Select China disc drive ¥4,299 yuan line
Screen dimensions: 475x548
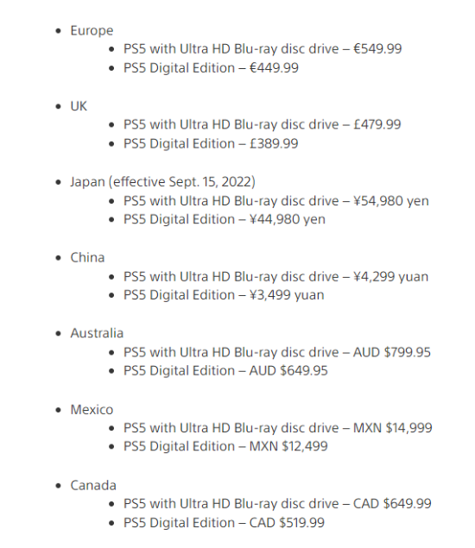pyautogui.click(x=275, y=277)
